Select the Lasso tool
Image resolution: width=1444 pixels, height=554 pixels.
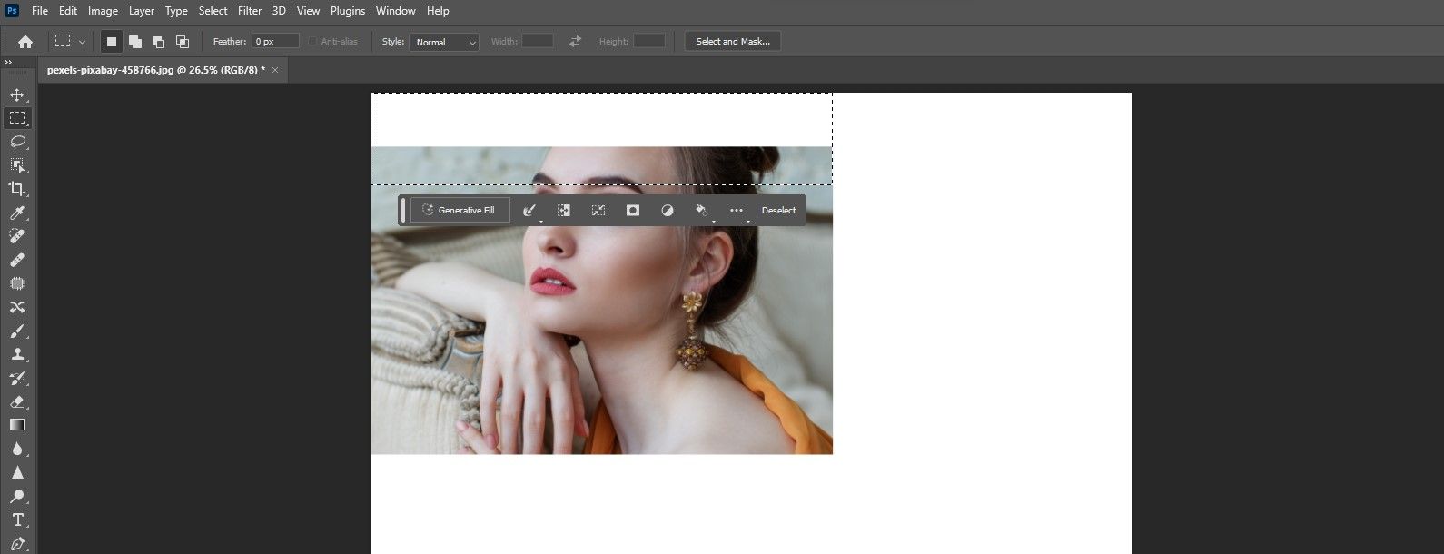(17, 142)
